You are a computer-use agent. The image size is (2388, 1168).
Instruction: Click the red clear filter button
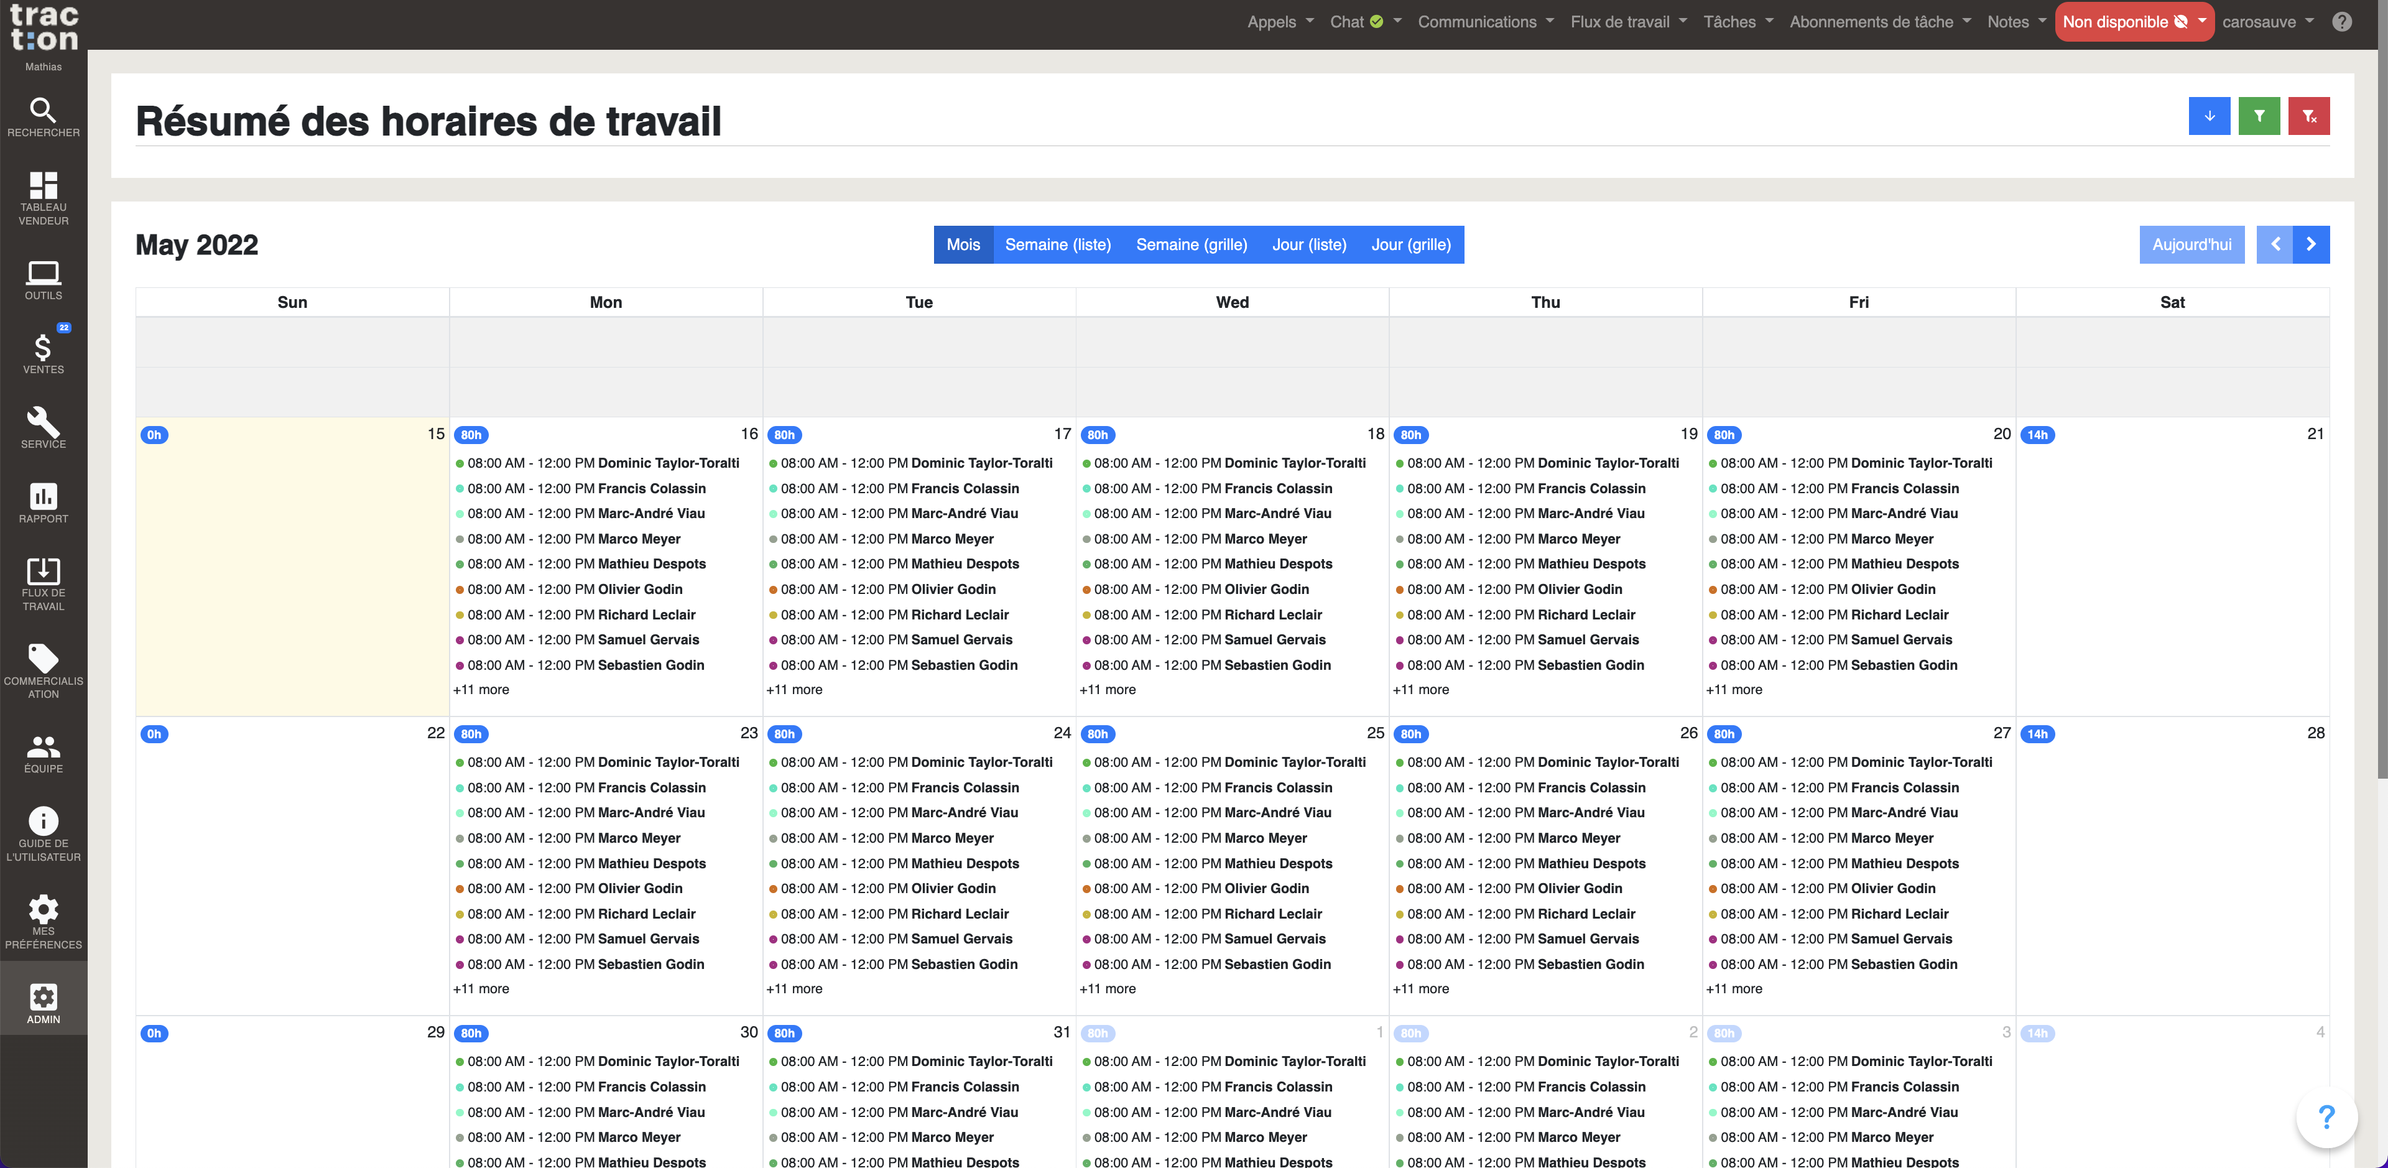[2309, 116]
